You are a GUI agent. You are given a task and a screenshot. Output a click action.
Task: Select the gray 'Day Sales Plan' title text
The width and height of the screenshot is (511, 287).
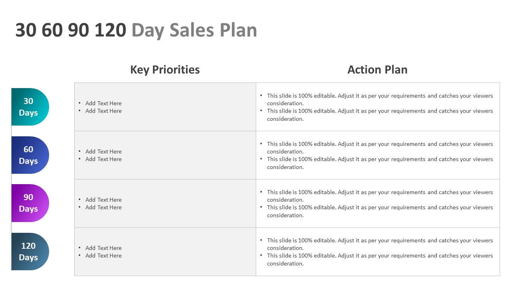pyautogui.click(x=194, y=30)
